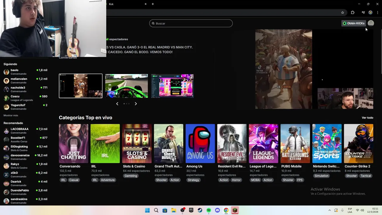
Task: Open the Among Us category cover
Action: point(200,143)
